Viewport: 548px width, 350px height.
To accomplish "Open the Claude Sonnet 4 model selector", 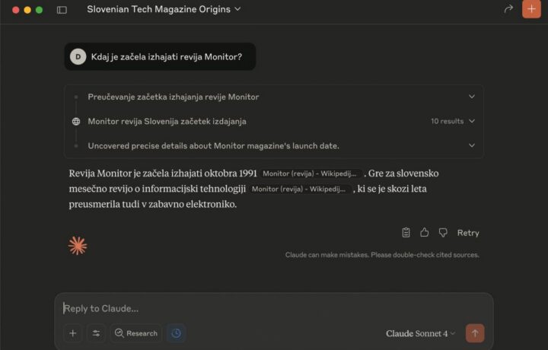I will tap(420, 333).
